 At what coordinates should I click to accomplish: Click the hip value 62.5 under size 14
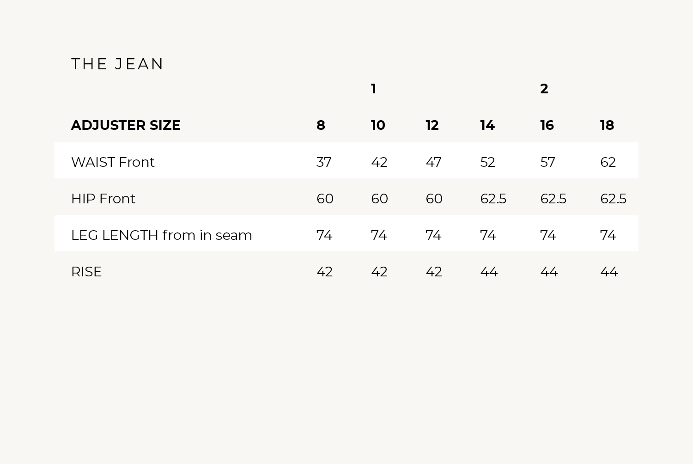click(493, 199)
